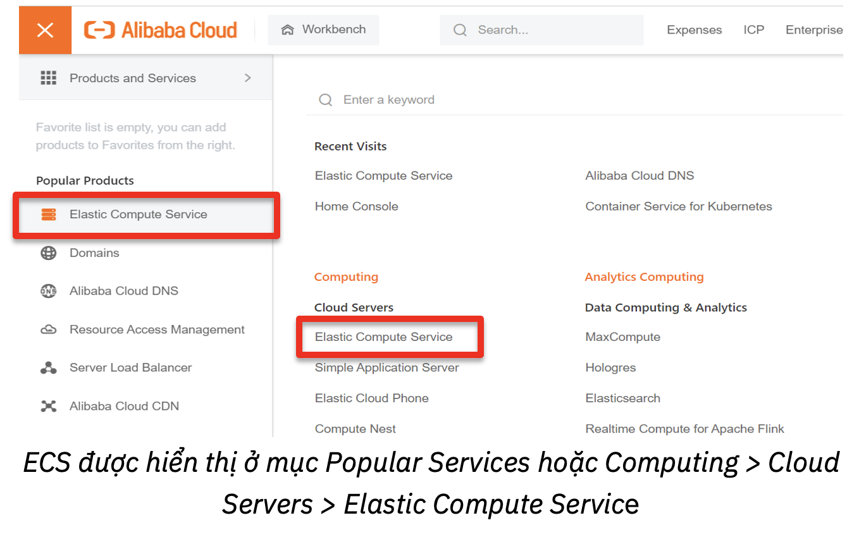
Task: Click the Elastic Compute Service server icon
Action: tap(49, 214)
